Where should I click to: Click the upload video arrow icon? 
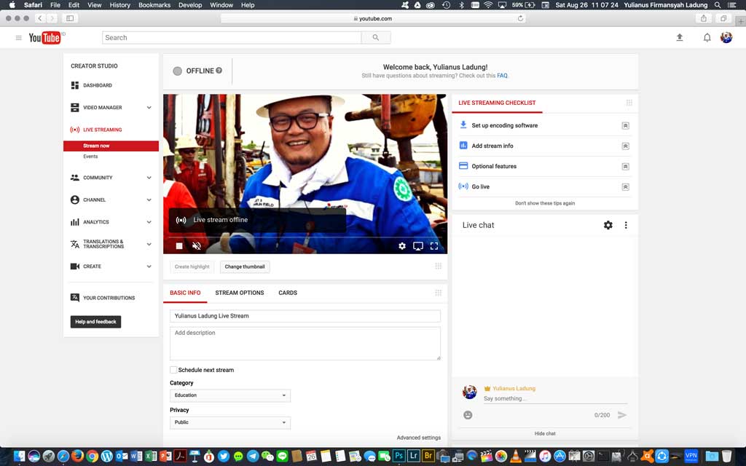(680, 37)
